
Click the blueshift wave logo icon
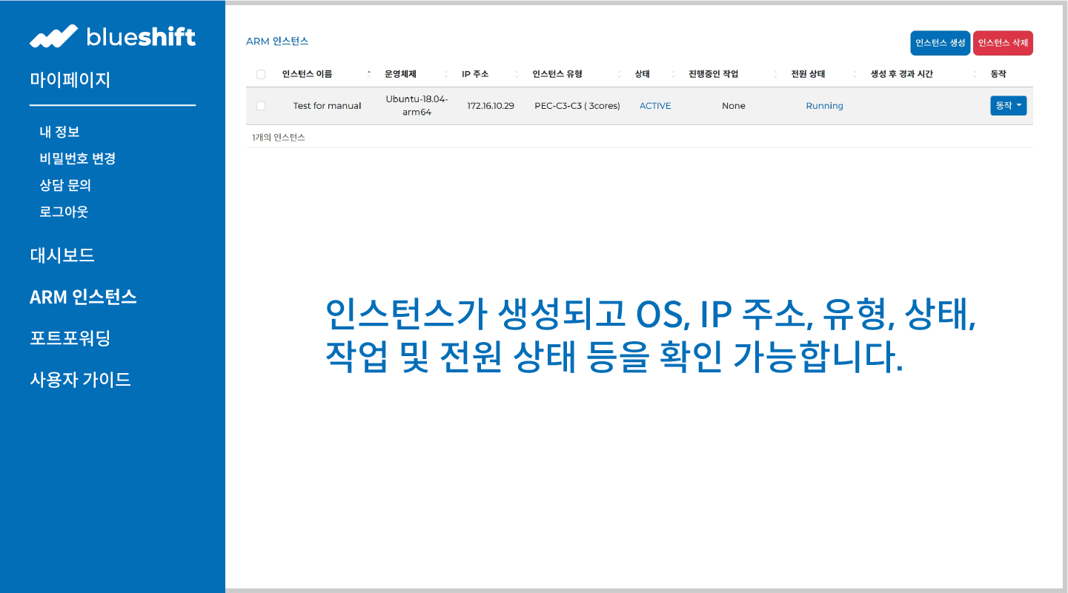pyautogui.click(x=52, y=35)
